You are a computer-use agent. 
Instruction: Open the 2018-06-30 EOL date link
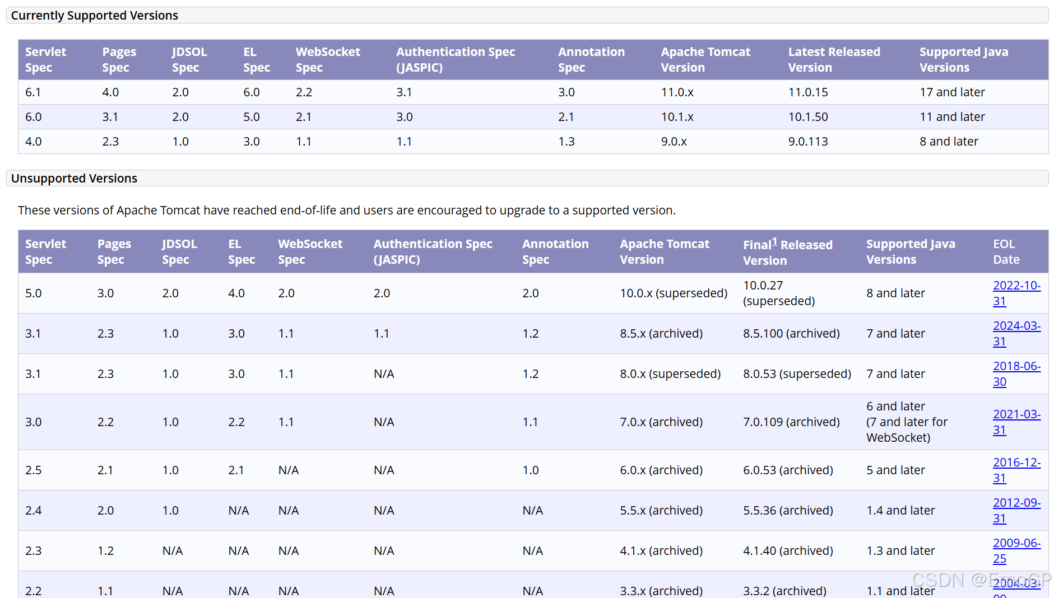(x=1016, y=374)
